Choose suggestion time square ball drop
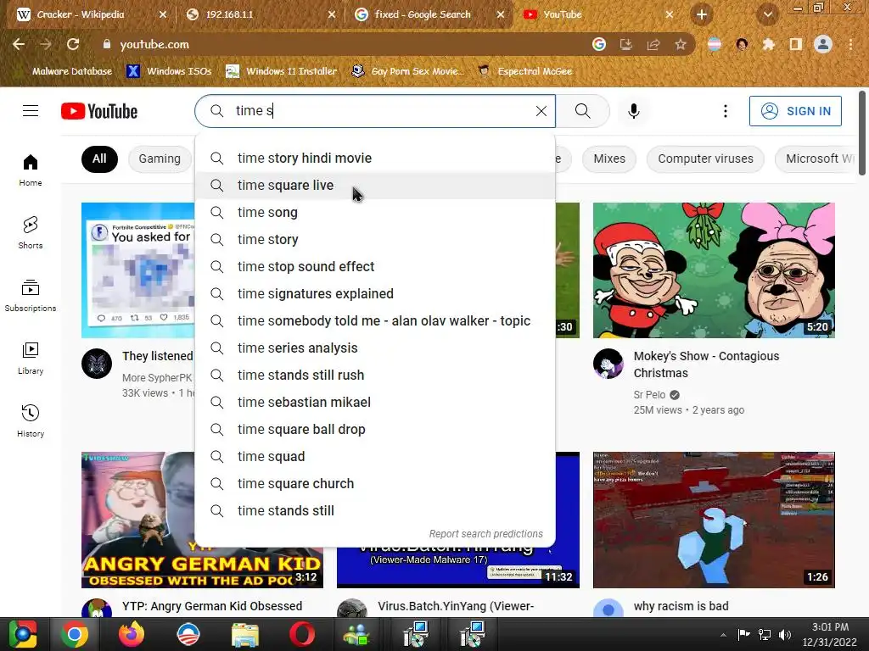 pos(375,430)
